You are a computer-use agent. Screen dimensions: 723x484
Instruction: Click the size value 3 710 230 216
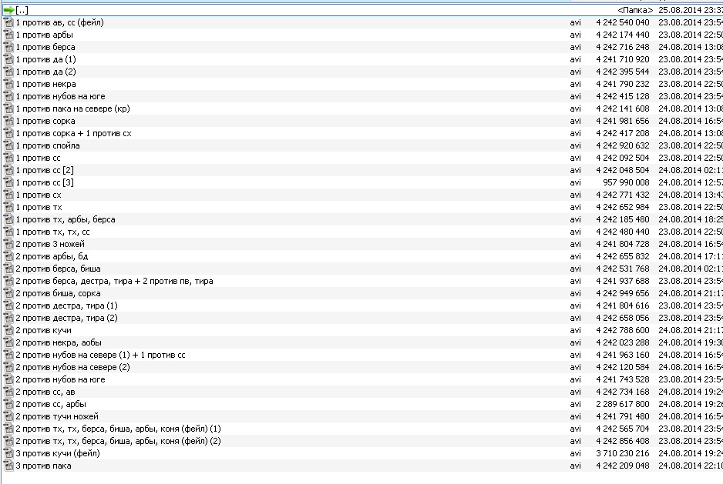point(623,454)
